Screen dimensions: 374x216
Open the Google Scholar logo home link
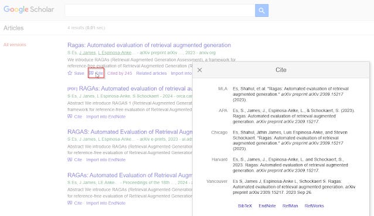click(29, 9)
